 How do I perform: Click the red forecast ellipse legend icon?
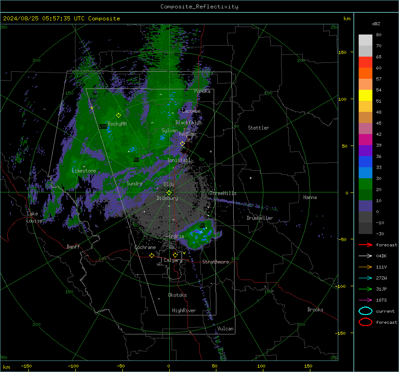point(365,322)
